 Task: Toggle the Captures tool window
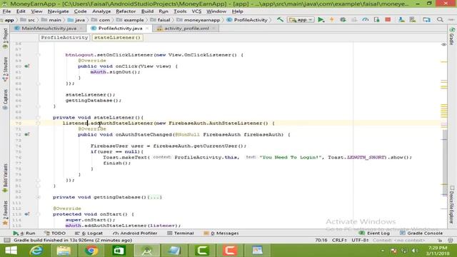5,100
